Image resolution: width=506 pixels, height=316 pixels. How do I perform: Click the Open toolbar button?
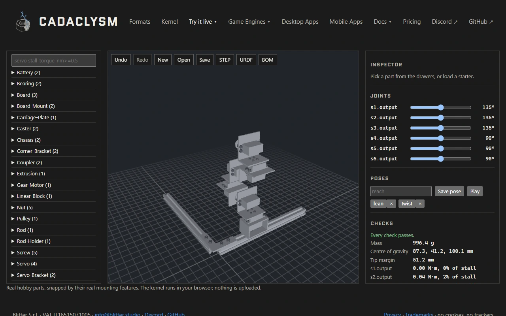coord(184,60)
